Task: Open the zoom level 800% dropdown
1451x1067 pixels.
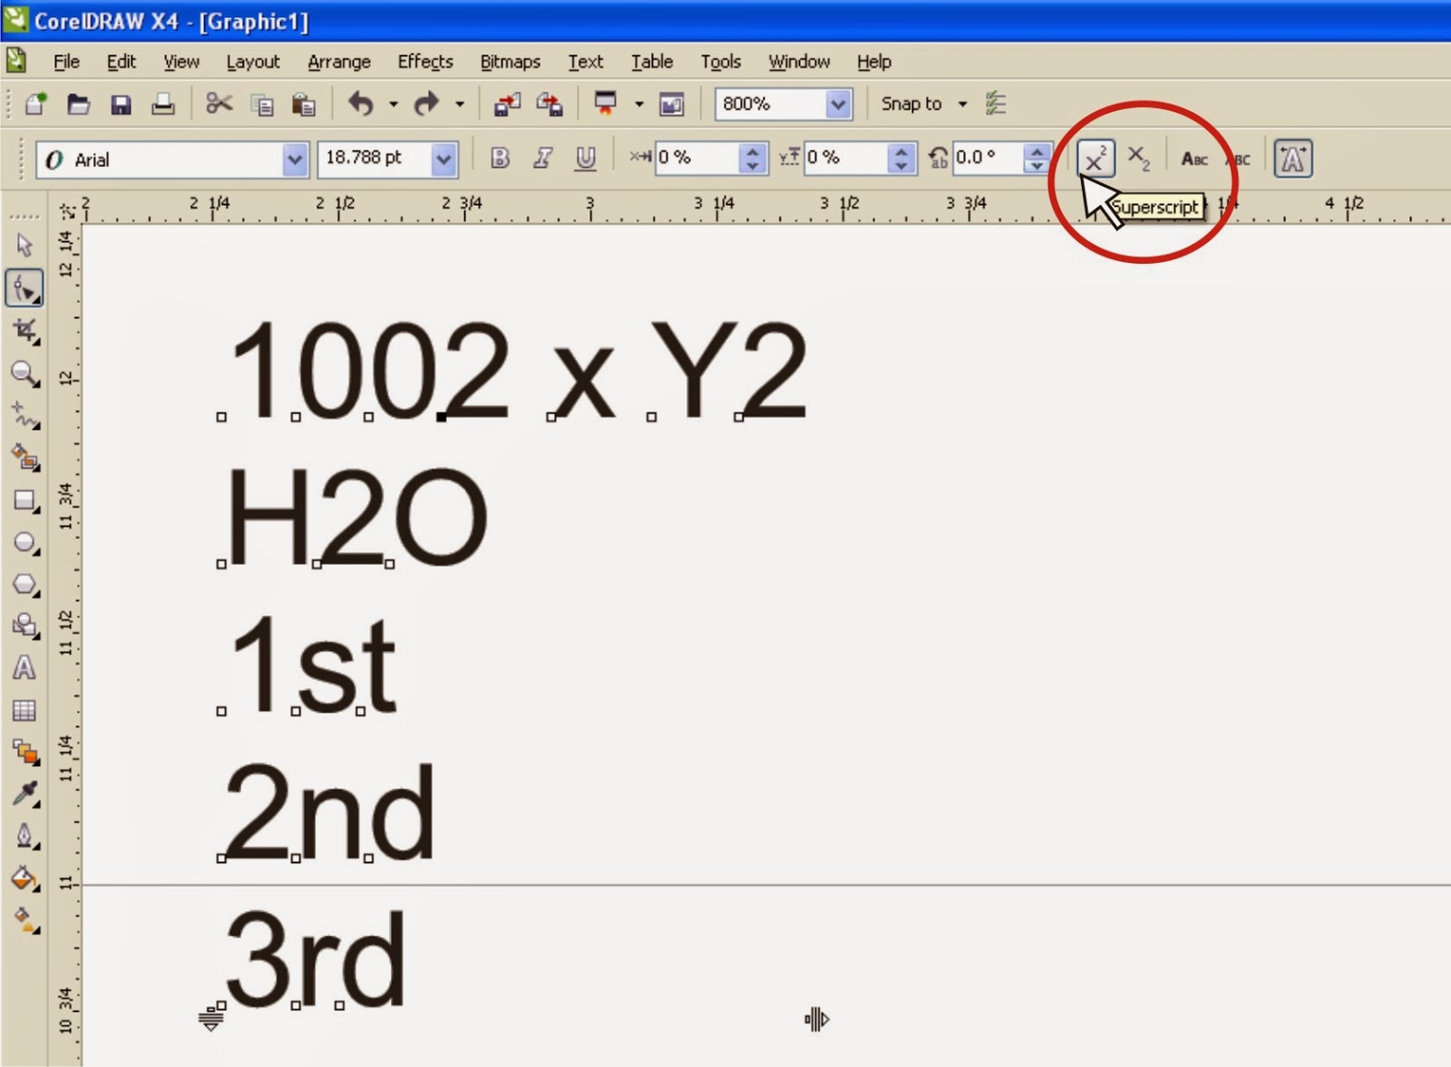Action: (839, 103)
